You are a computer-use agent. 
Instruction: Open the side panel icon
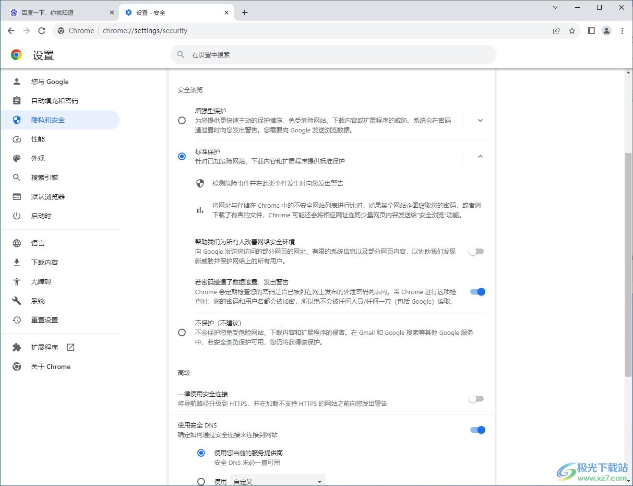tap(591, 31)
